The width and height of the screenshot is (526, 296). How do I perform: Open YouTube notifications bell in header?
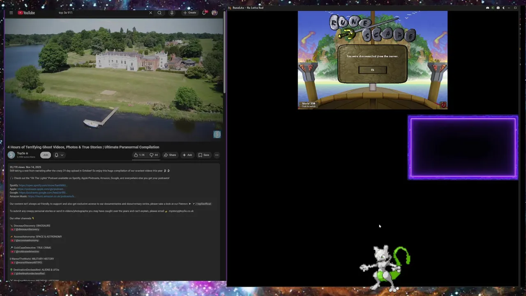[204, 13]
